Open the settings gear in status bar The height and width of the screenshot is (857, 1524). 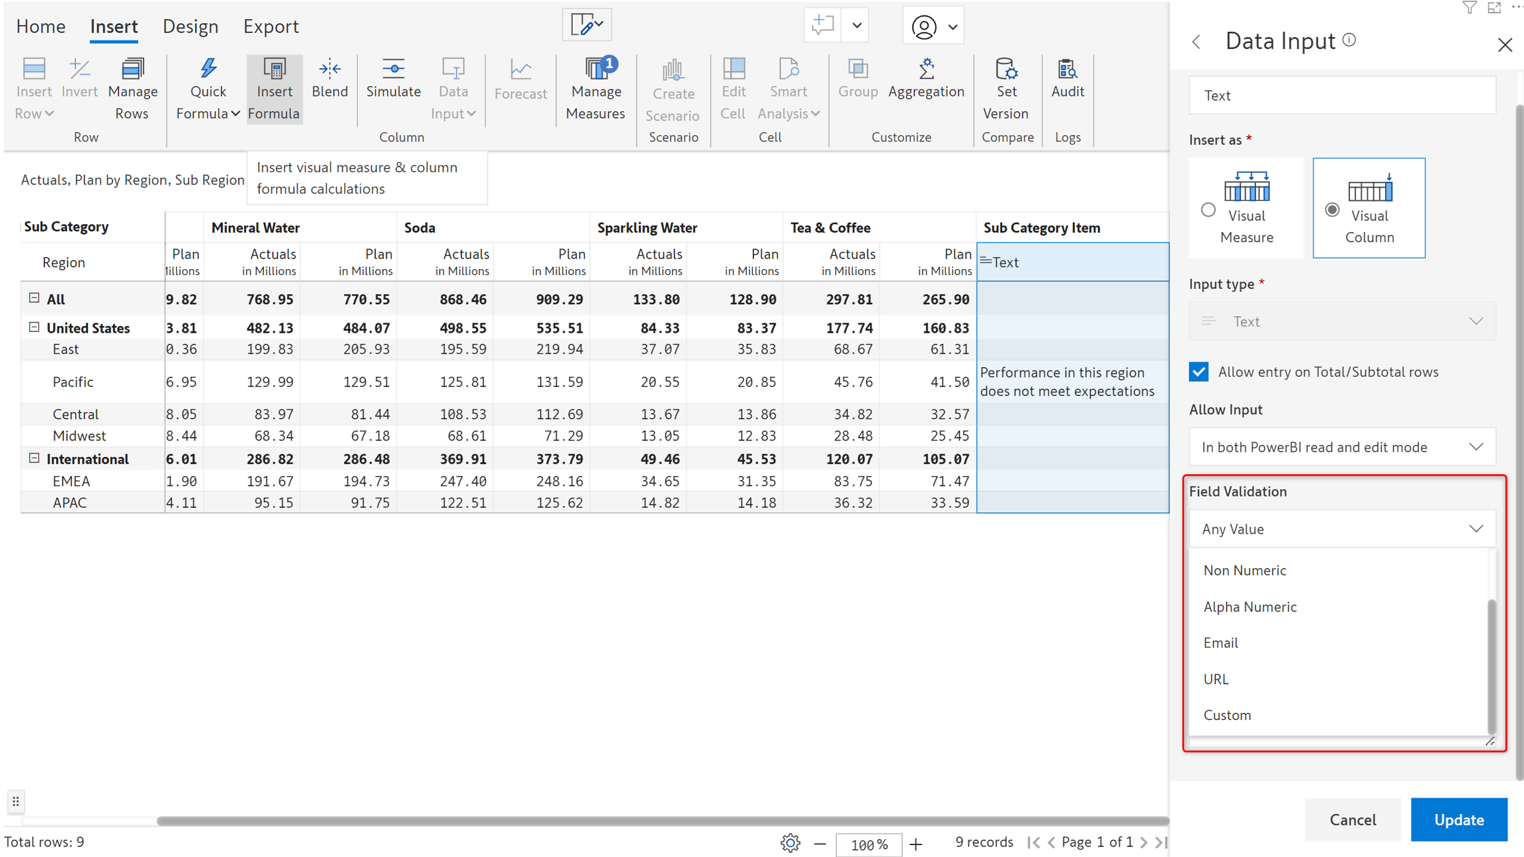pyautogui.click(x=790, y=843)
